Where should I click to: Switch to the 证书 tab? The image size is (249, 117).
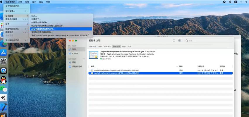pos(130,47)
